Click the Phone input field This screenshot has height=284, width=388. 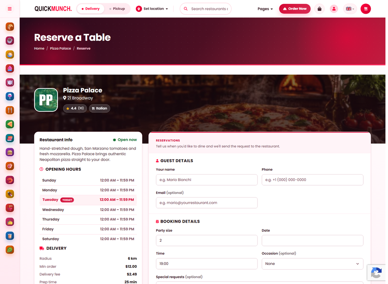pyautogui.click(x=312, y=180)
